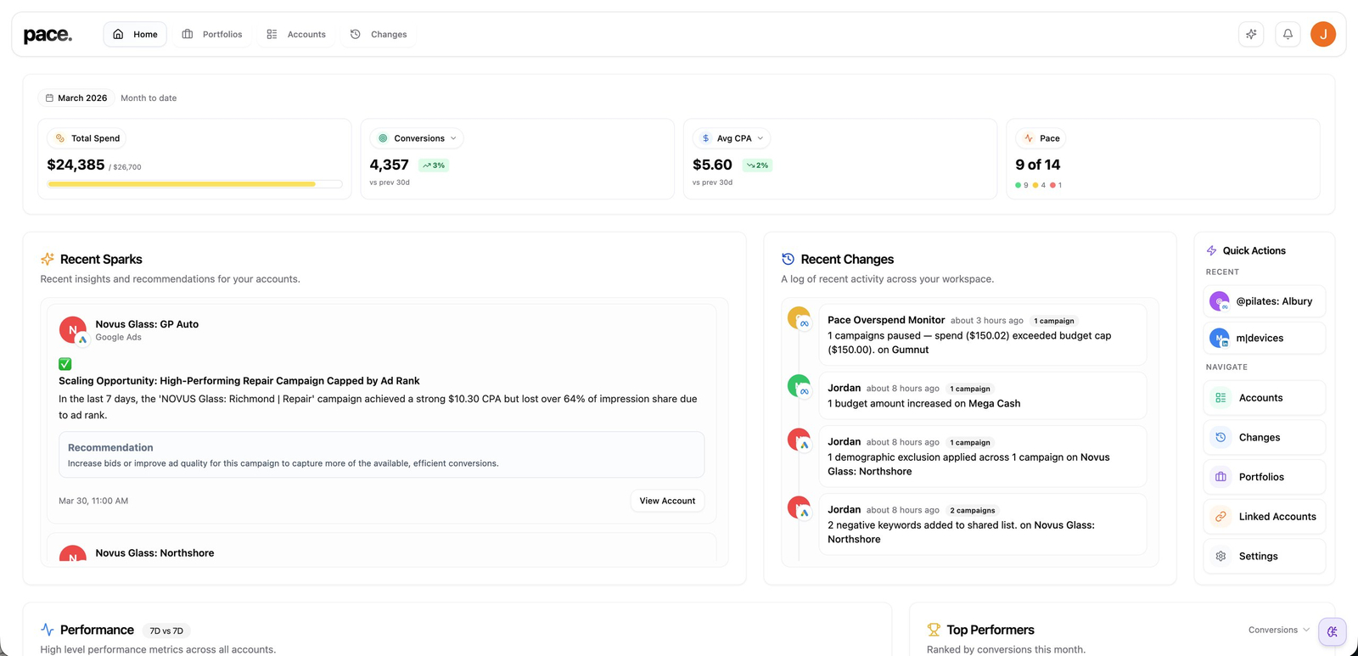This screenshot has width=1358, height=656.
Task: Open the Top Performers Conversions dropdown
Action: click(1278, 630)
